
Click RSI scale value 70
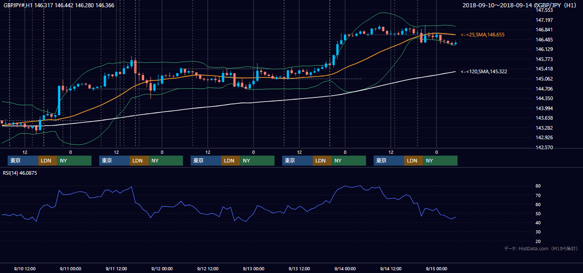pos(538,195)
